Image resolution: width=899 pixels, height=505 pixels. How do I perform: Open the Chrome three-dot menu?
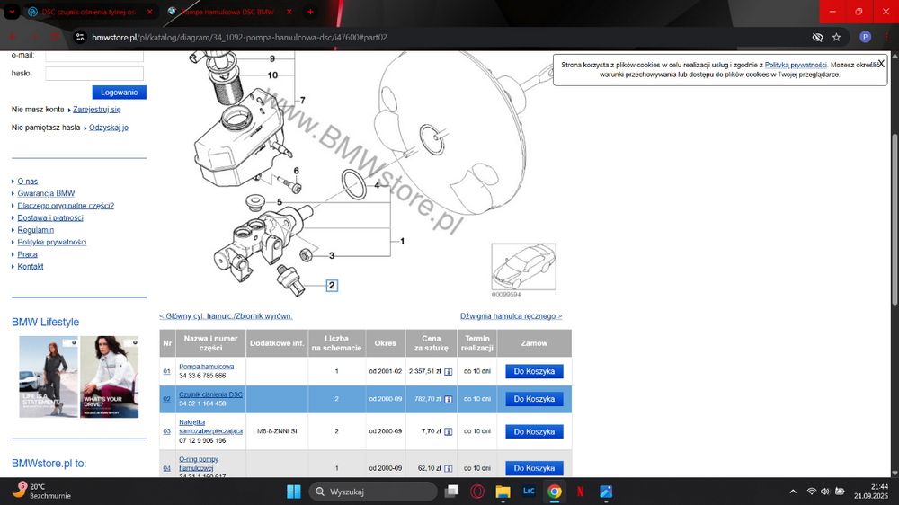pos(886,37)
